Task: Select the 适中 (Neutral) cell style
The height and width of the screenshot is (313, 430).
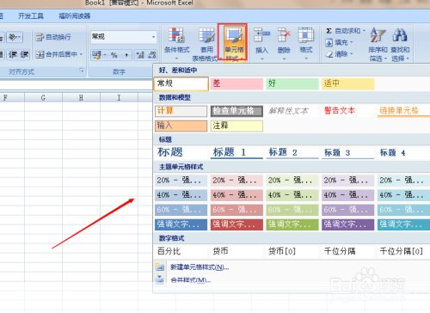Action: [347, 83]
